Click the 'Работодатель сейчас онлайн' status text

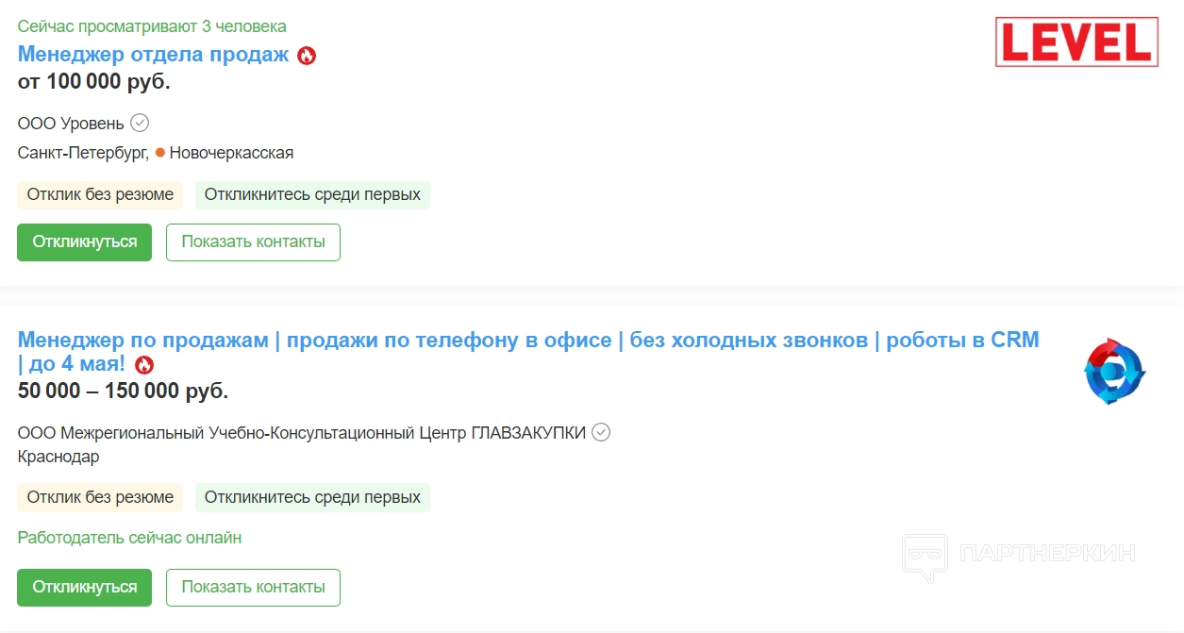[x=129, y=538]
